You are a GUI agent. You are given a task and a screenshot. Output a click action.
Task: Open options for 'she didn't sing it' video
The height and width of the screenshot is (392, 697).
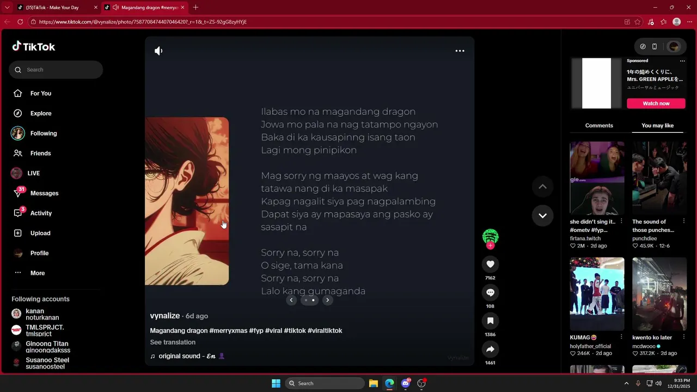621,222
